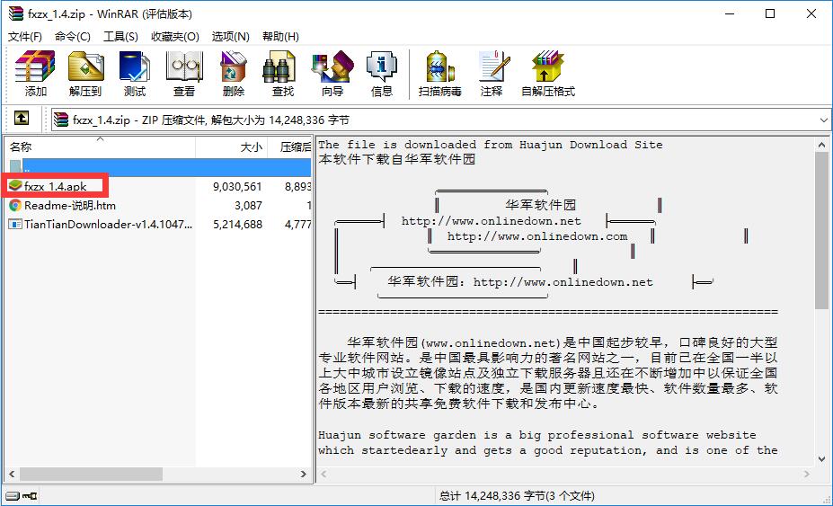
Task: Click the fxzx_1.4.apk file icon
Action: coord(15,186)
